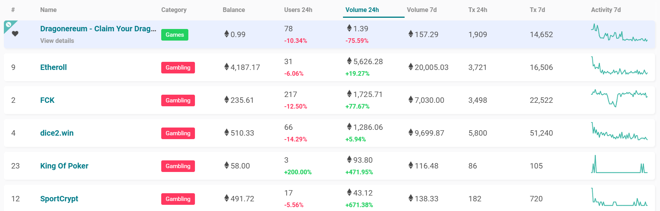Sort by Volume 24h column header

(x=362, y=10)
